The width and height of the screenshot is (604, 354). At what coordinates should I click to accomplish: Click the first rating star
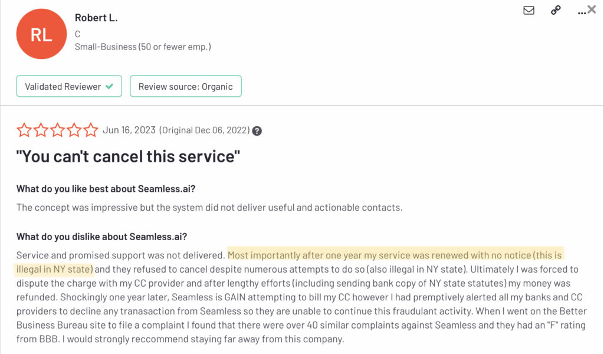pyautogui.click(x=24, y=130)
